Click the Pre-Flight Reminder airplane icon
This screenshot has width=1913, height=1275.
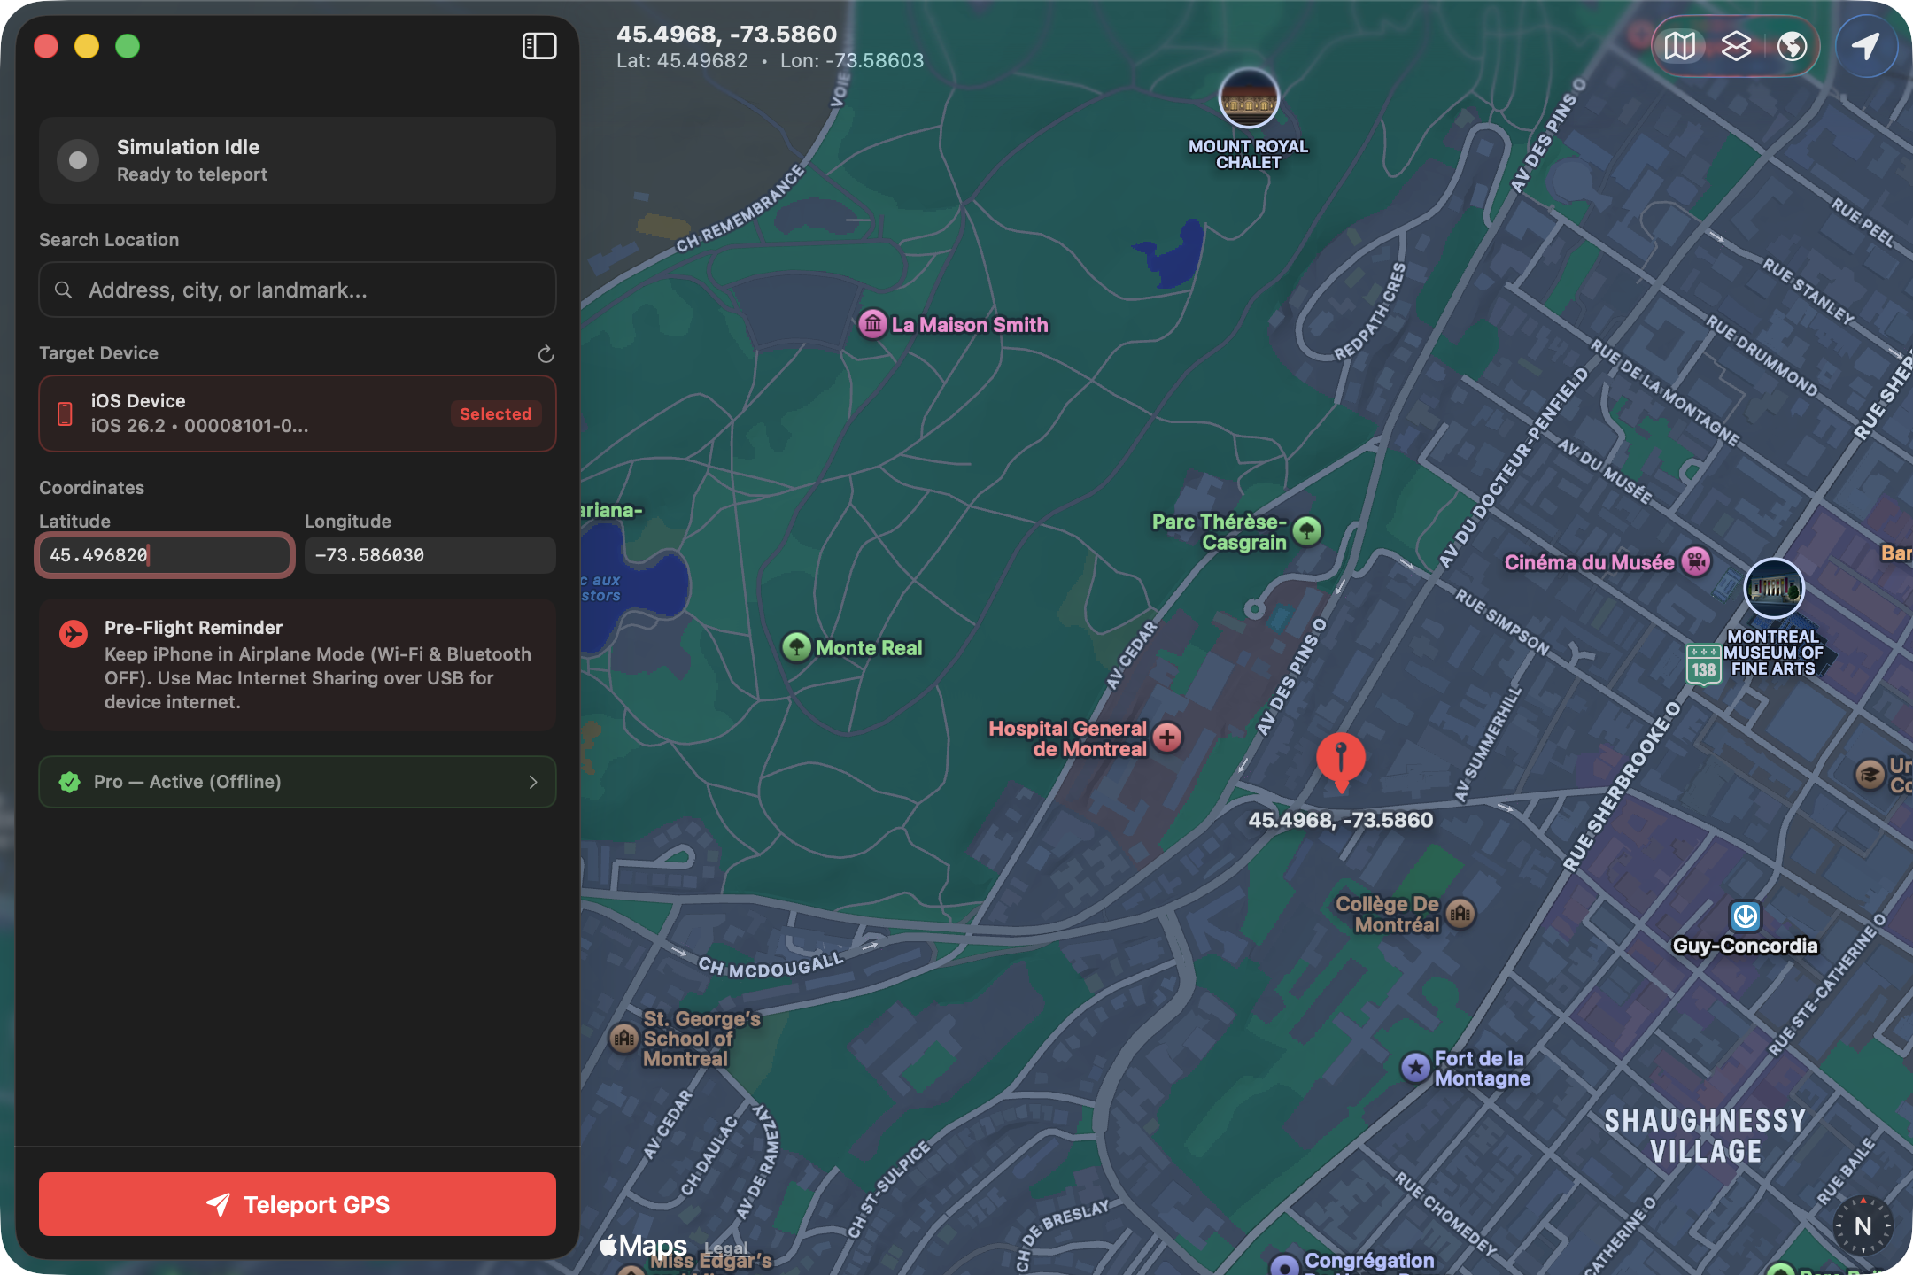(74, 634)
